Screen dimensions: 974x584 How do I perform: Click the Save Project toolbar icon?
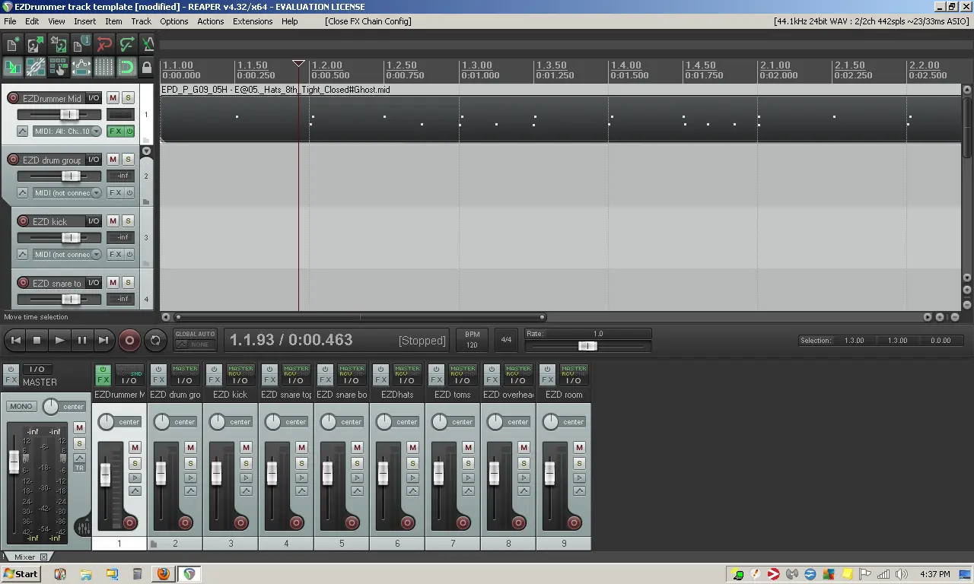point(58,44)
